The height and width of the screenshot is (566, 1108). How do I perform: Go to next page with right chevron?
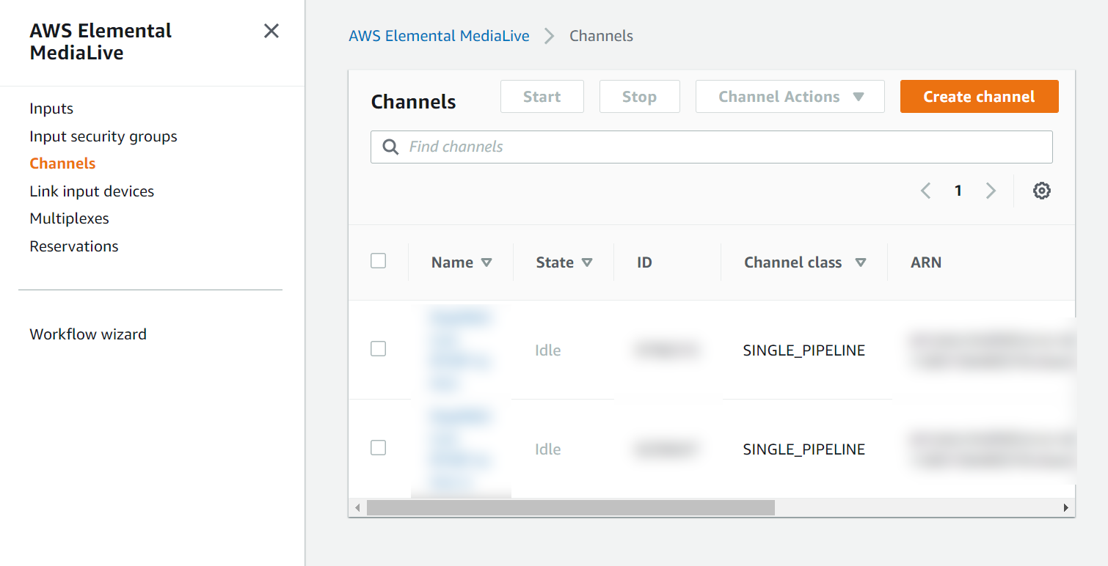click(x=991, y=190)
